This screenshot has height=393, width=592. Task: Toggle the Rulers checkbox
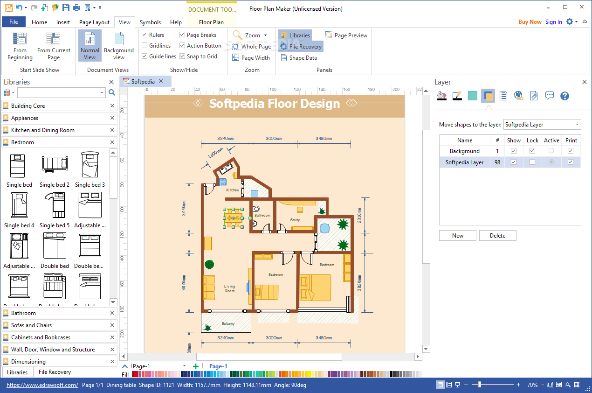(x=145, y=35)
